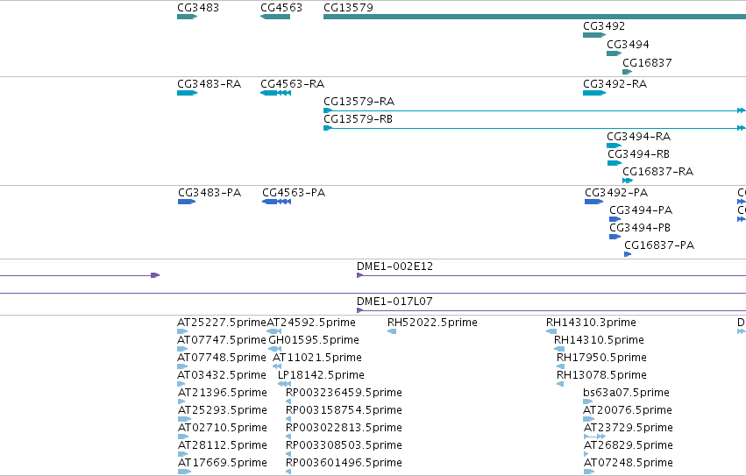
Task: Click the AT21396.5prime label
Action: click(222, 393)
